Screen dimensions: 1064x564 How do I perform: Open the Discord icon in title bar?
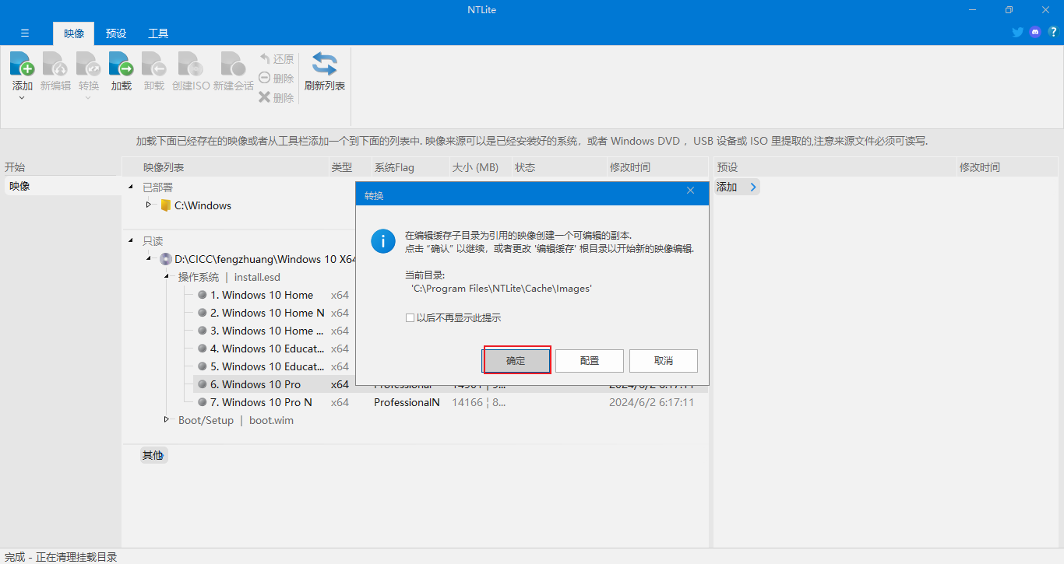[x=1035, y=32]
